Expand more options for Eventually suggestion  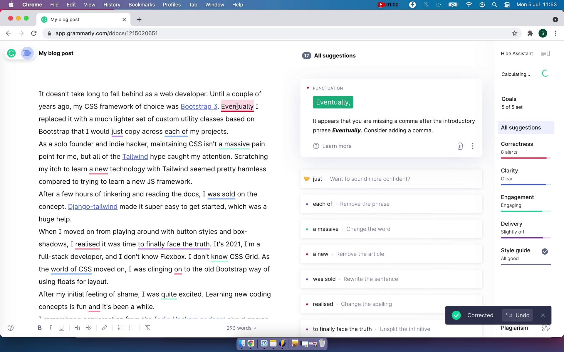pyautogui.click(x=473, y=145)
